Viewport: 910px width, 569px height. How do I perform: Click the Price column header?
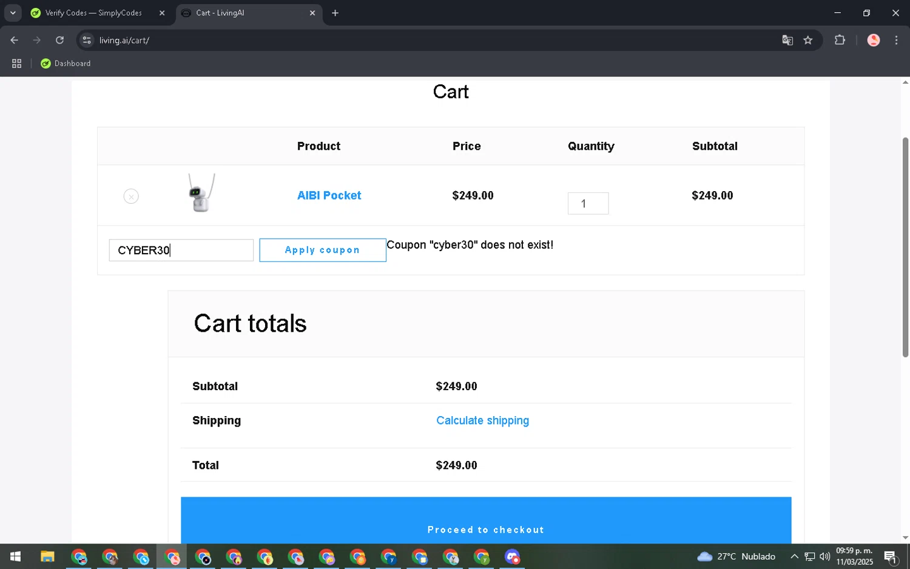point(467,146)
